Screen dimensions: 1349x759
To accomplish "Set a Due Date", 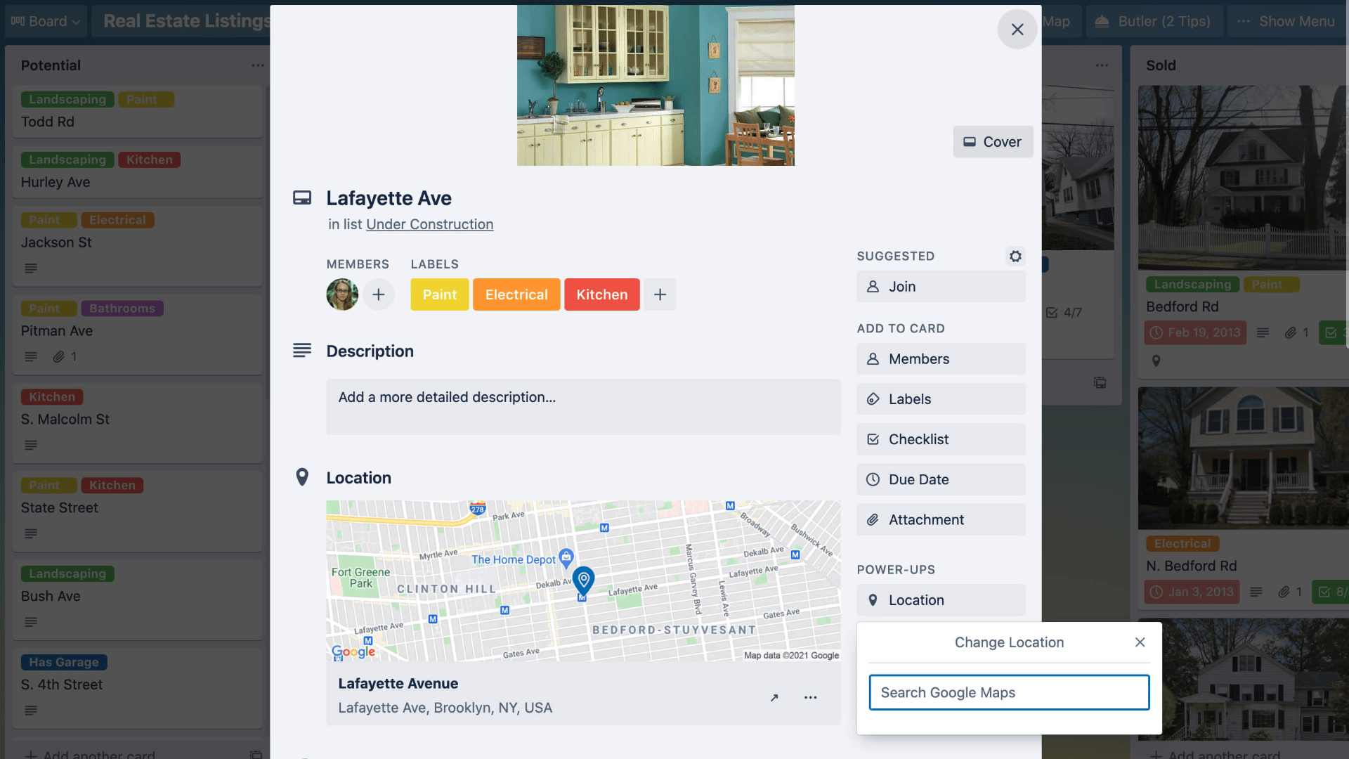I will (x=941, y=479).
